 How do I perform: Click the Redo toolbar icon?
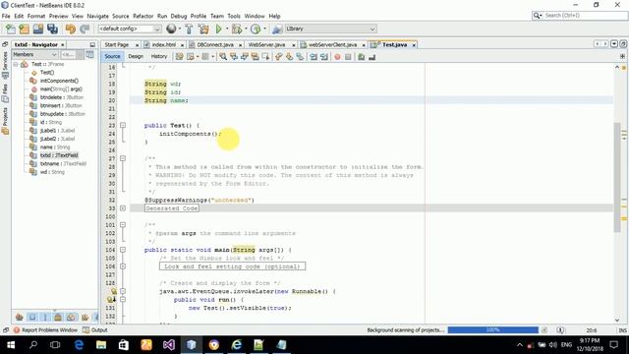tap(85, 29)
